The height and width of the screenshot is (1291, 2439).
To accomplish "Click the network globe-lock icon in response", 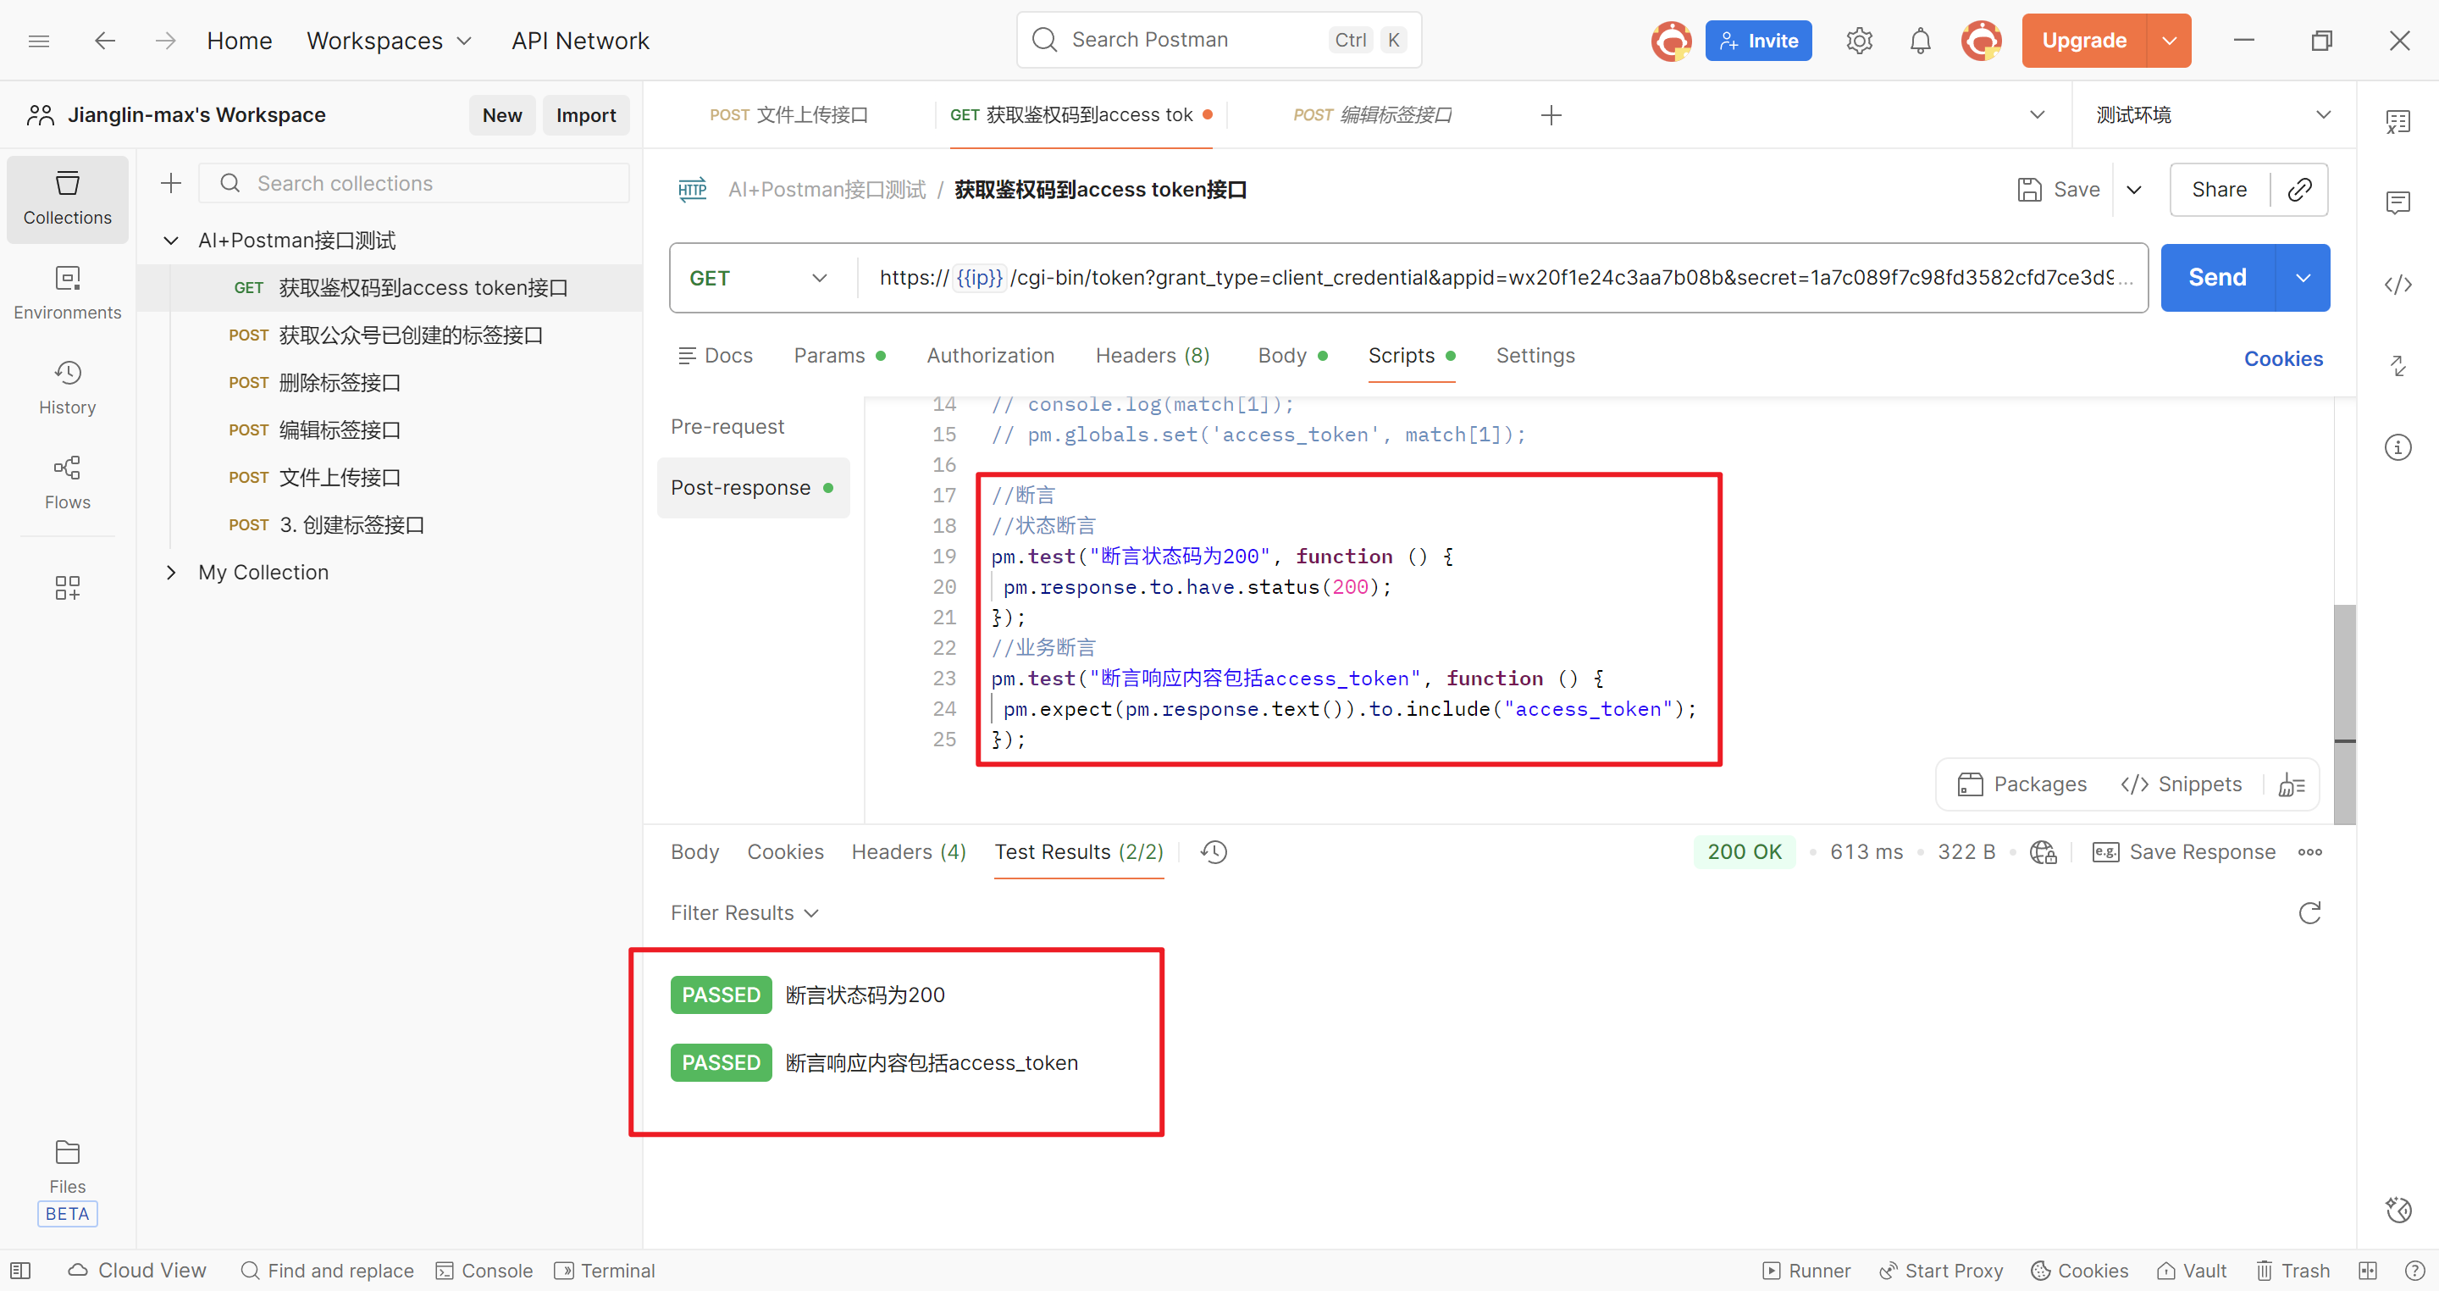I will pyautogui.click(x=2044, y=851).
